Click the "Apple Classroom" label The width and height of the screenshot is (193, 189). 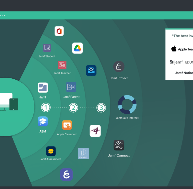coord(67,134)
